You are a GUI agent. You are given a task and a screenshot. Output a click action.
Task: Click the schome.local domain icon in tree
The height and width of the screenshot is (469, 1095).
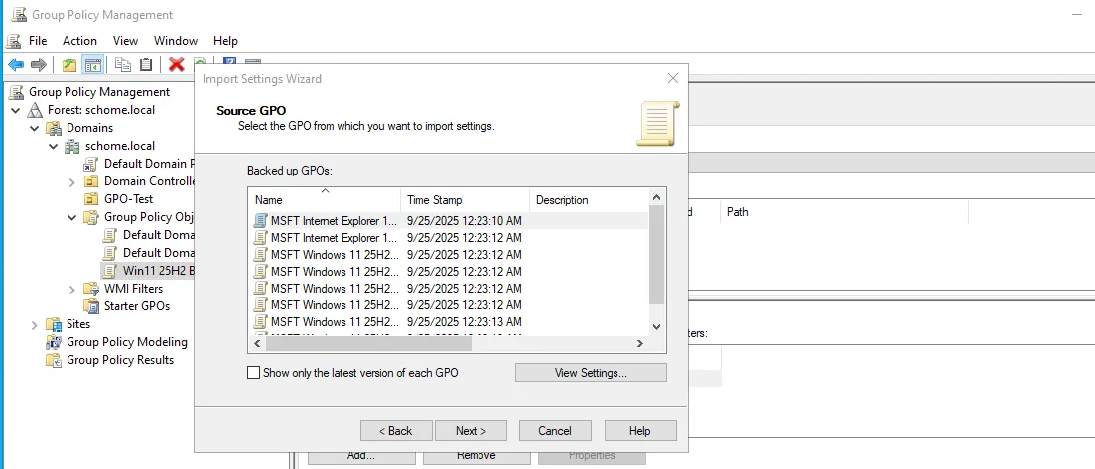[71, 146]
